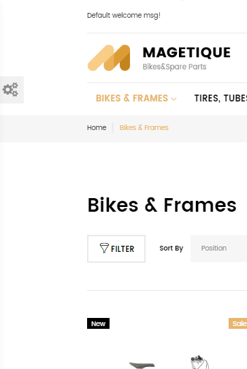Click the Sort By label

171,248
